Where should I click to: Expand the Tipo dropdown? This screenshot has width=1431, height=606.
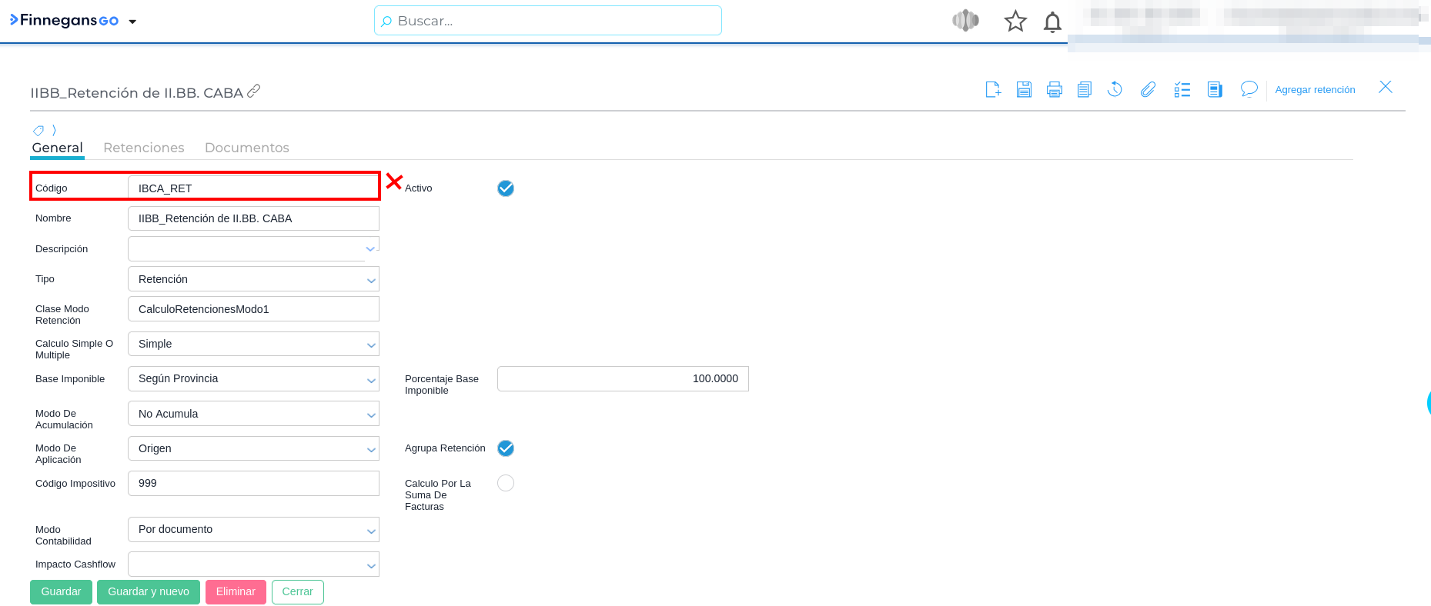click(x=253, y=279)
